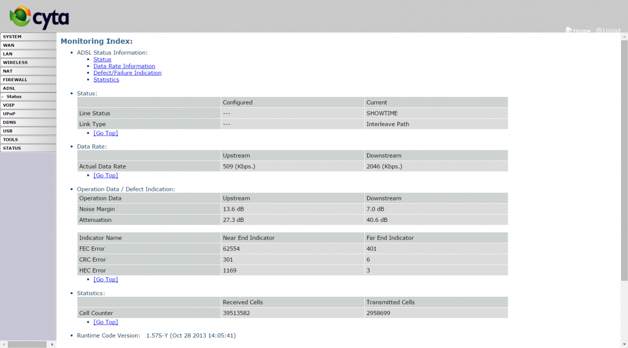Screen dimensions: 628x348
Task: Click the SHOWTIME line status value
Action: [x=383, y=113]
